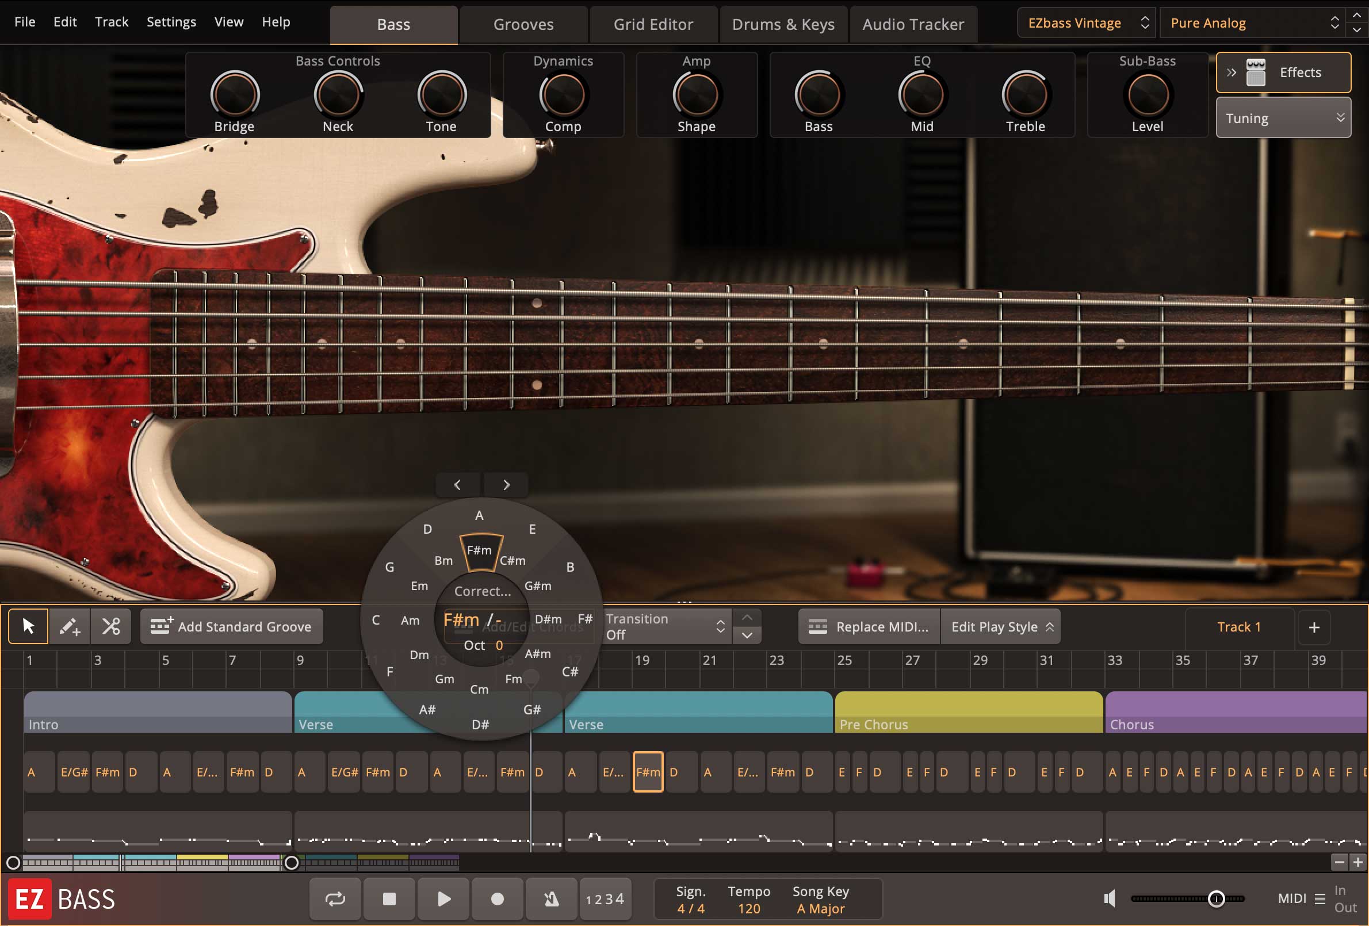
Task: Switch to the Grooves tab
Action: point(523,25)
